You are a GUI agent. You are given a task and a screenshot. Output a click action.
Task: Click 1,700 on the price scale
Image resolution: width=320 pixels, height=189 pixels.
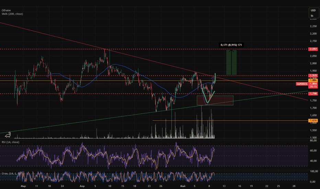313,108
